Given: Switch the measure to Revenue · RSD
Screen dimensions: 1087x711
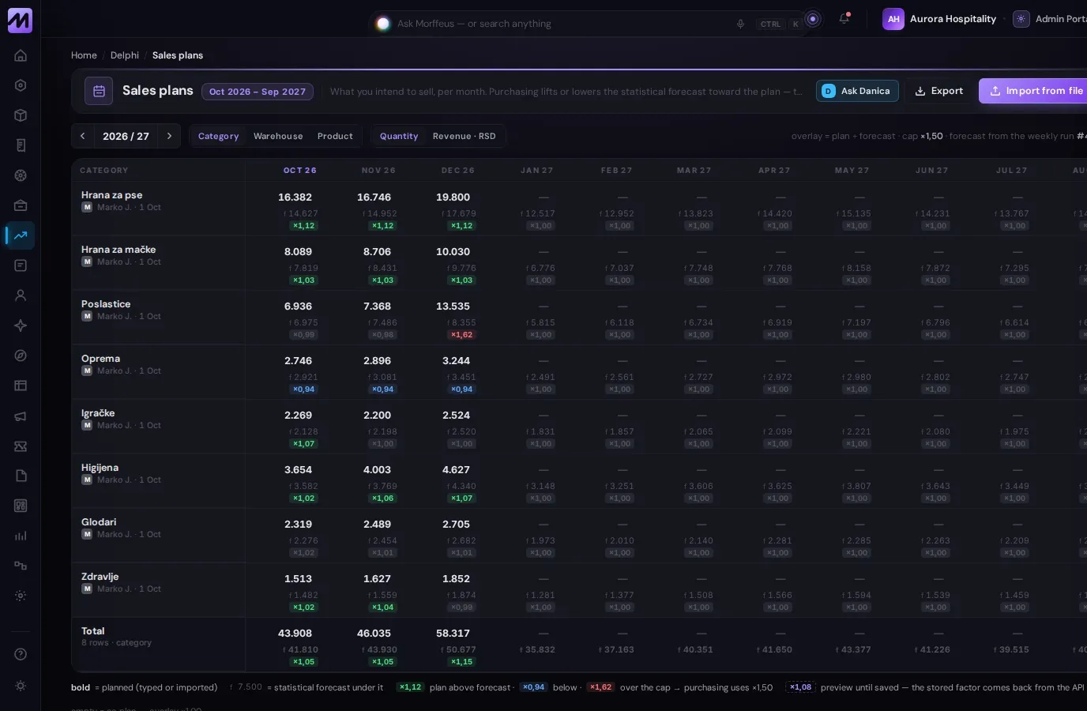Looking at the screenshot, I should tap(465, 136).
